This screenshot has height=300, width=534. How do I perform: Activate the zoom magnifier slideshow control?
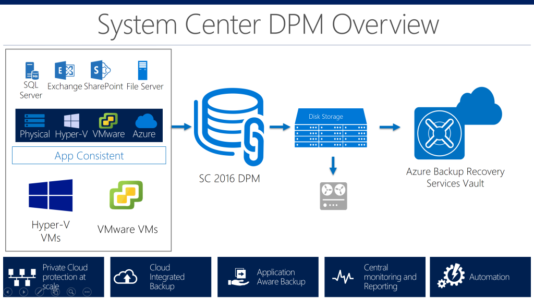[x=71, y=292]
